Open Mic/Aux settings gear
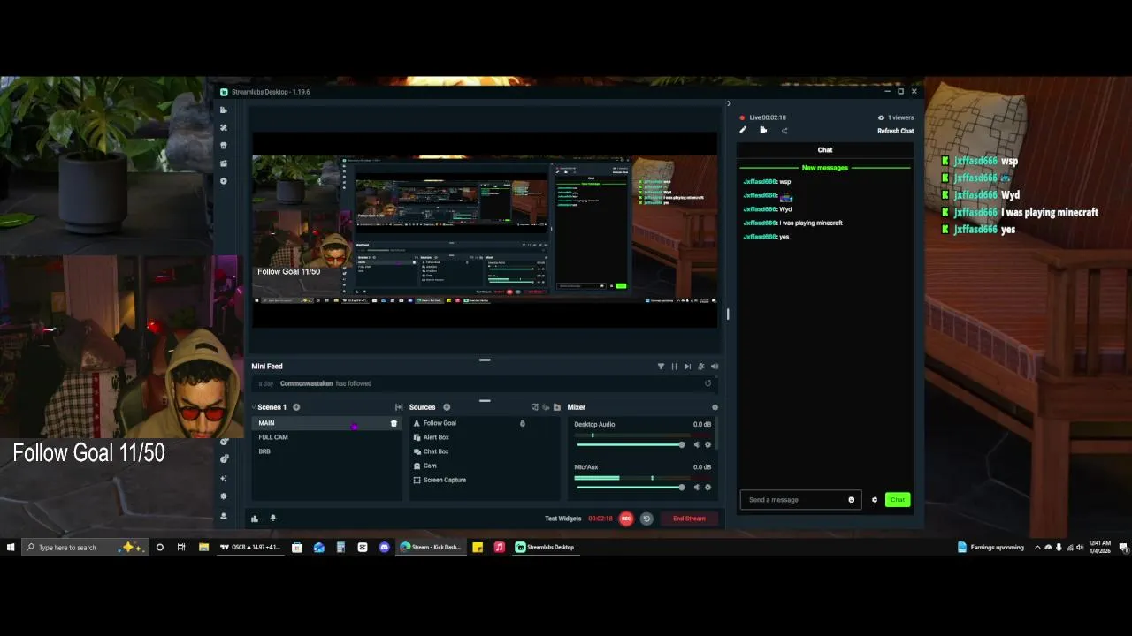This screenshot has width=1132, height=636. click(707, 487)
